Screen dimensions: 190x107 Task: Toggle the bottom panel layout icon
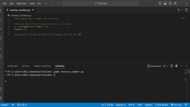click(x=165, y=3)
